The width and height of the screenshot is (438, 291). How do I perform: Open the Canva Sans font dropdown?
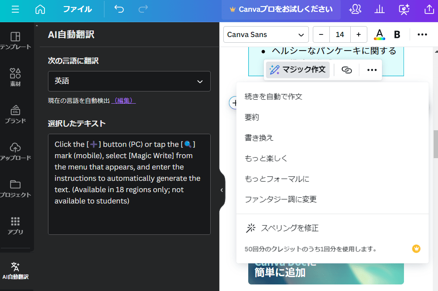pyautogui.click(x=266, y=34)
